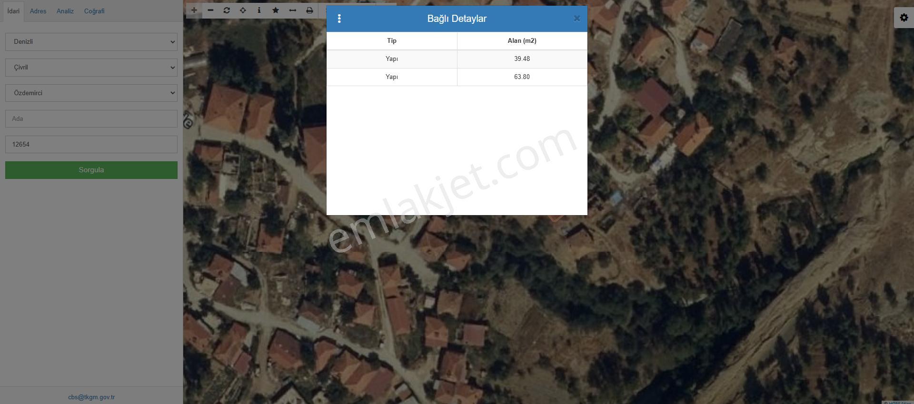Refresh the map with circular arrows icon
The width and height of the screenshot is (914, 404).
click(227, 10)
